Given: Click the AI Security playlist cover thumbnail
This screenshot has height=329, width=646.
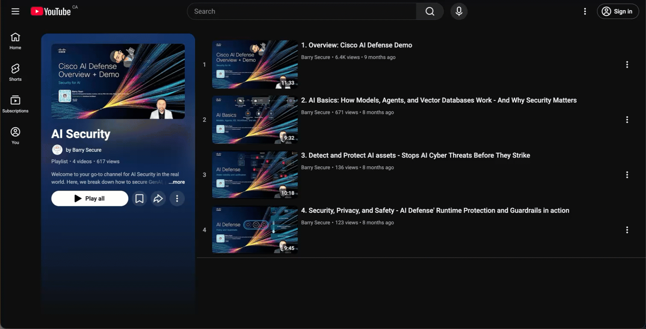Looking at the screenshot, I should [x=118, y=81].
